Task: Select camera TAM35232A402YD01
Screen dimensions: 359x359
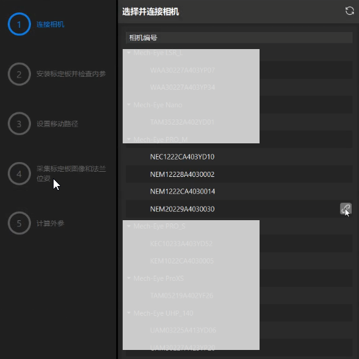Action: pyautogui.click(x=239, y=122)
